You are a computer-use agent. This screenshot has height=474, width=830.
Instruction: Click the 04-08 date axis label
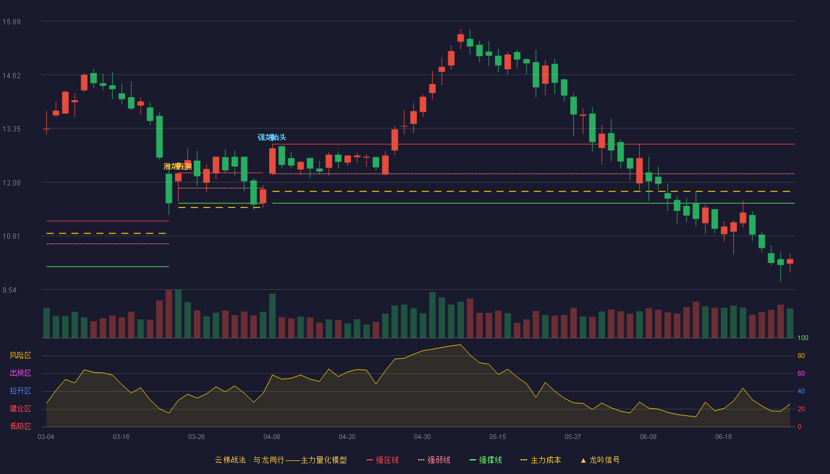pos(272,437)
